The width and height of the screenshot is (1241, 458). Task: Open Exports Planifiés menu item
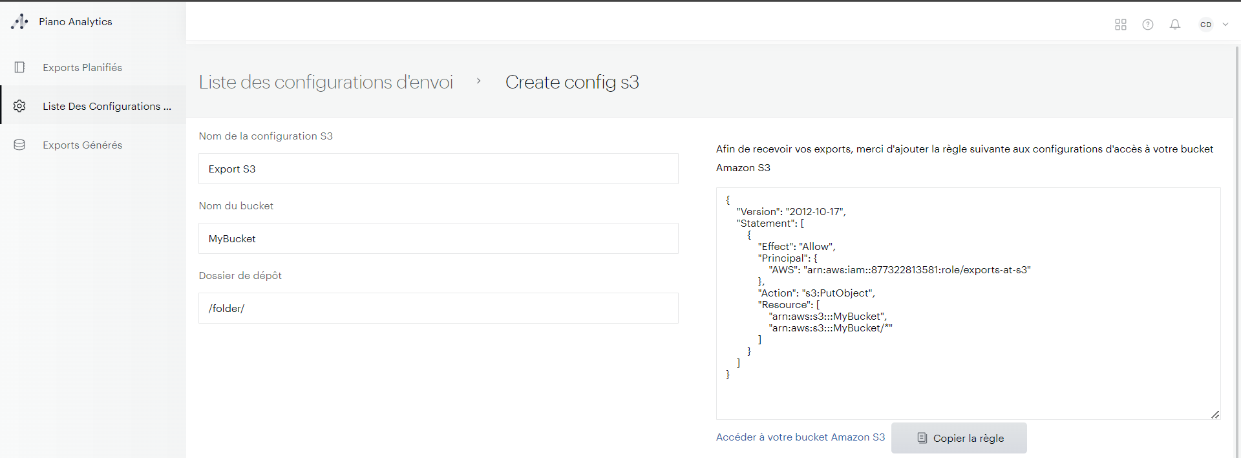coord(82,67)
